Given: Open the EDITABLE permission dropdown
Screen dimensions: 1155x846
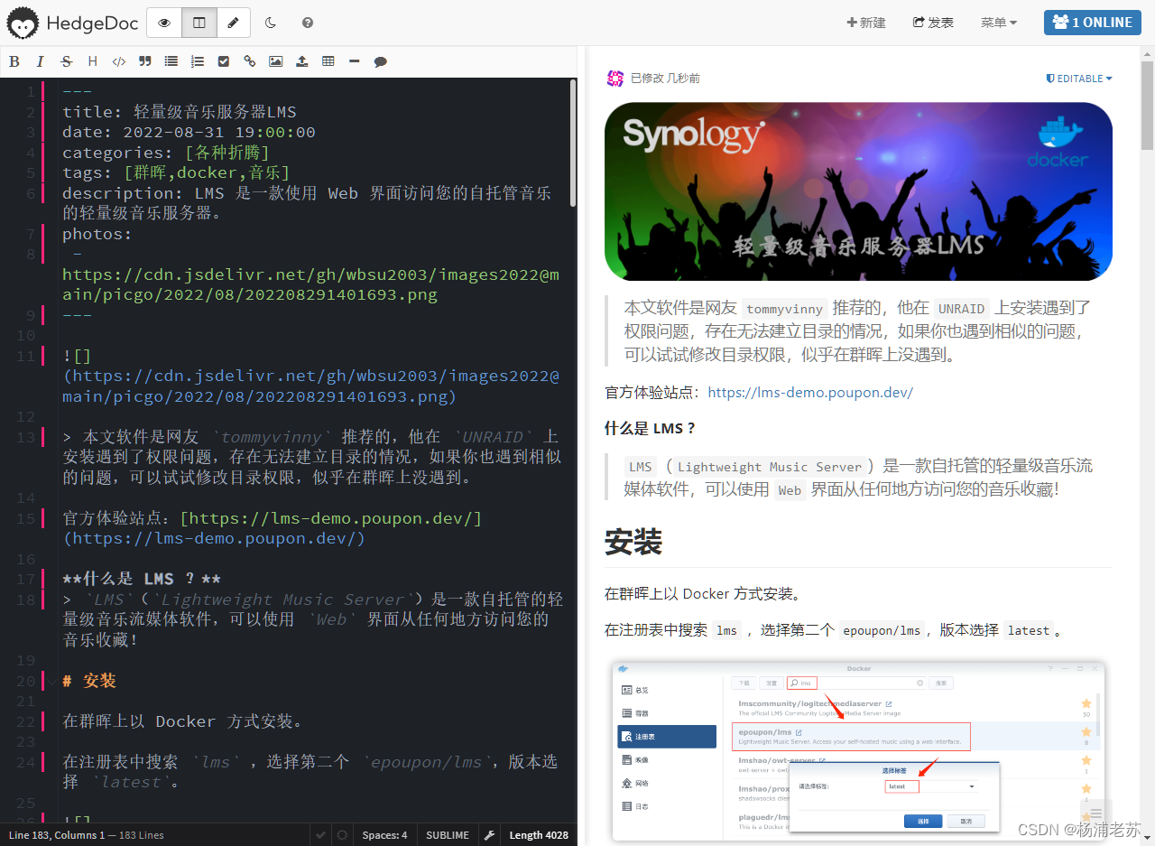Looking at the screenshot, I should click(1078, 79).
